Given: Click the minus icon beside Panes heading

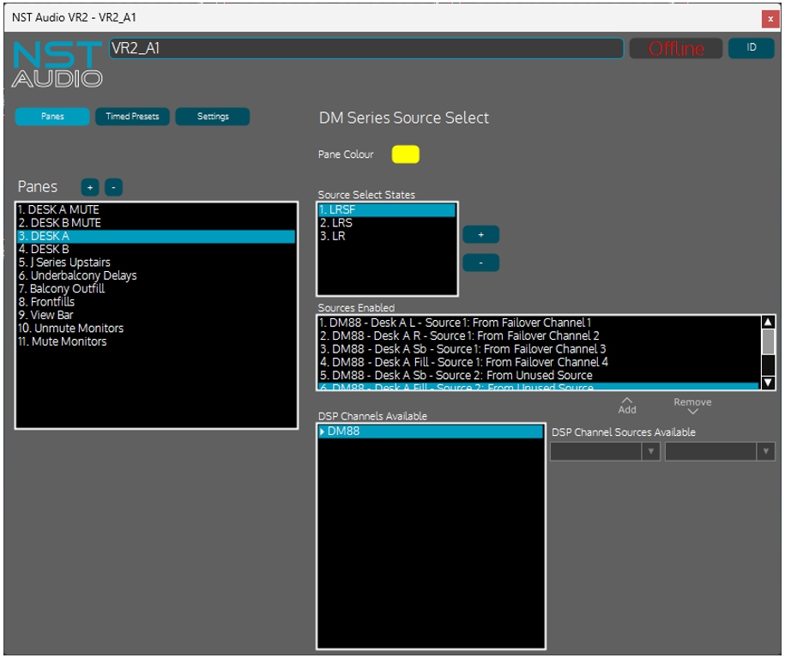Looking at the screenshot, I should tap(114, 187).
